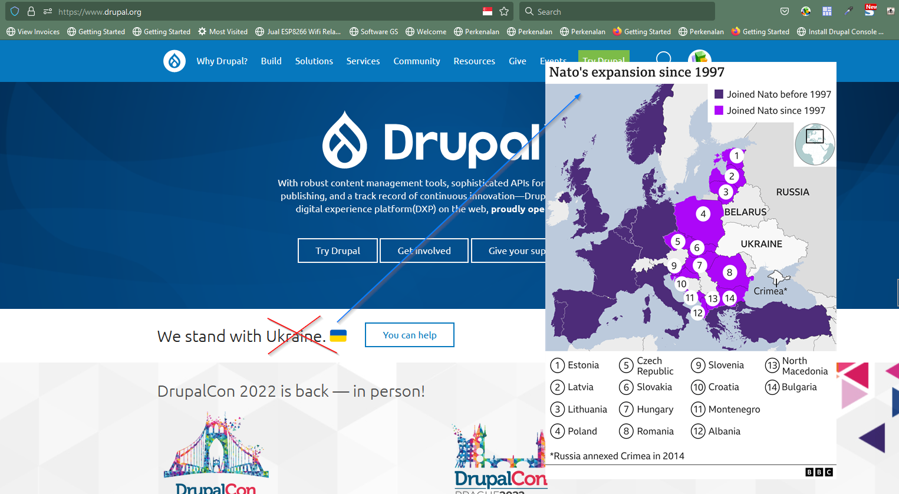899x494 pixels.
Task: Click 'Bulgaria' in the country list
Action: [x=799, y=387]
